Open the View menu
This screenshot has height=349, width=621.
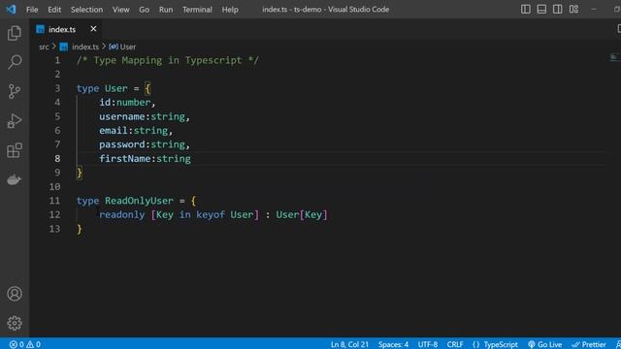120,10
